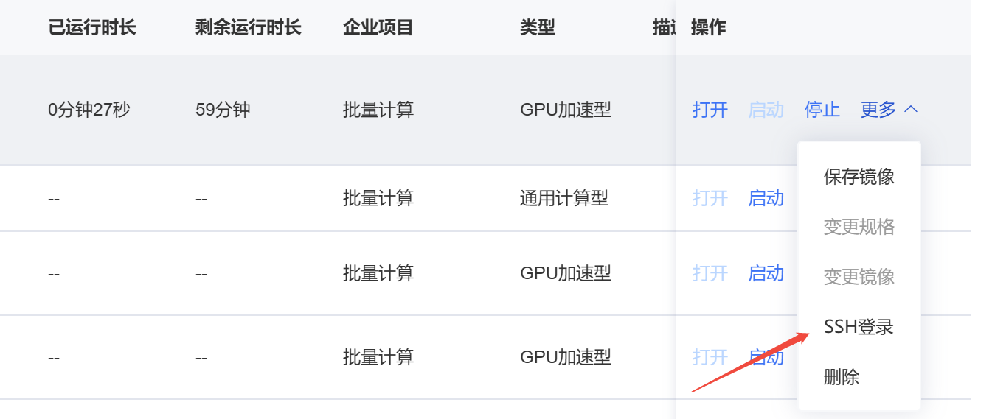This screenshot has width=992, height=419.
Task: Click greyed 启动 in the running row
Action: (x=766, y=110)
